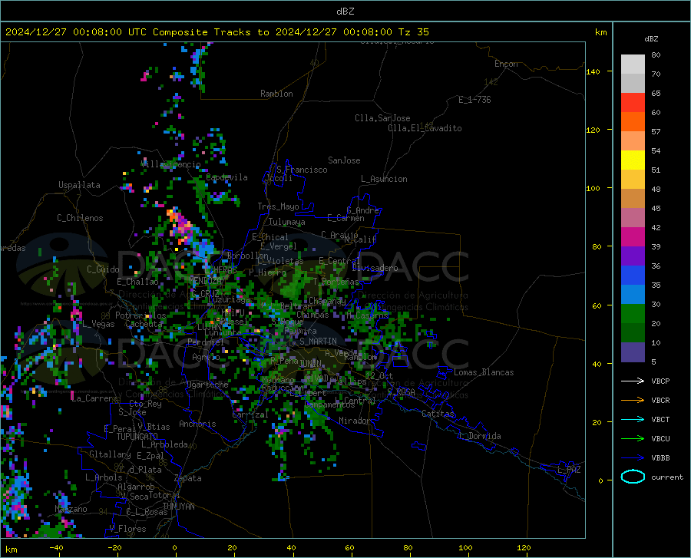The height and width of the screenshot is (558, 691).
Task: Click the 'L_Asuncion' place label
Action: (384, 179)
